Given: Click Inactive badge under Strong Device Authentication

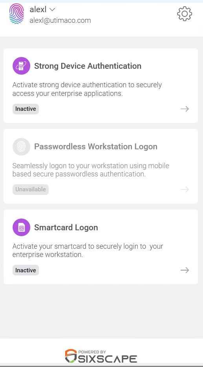Looking at the screenshot, I should [x=26, y=109].
